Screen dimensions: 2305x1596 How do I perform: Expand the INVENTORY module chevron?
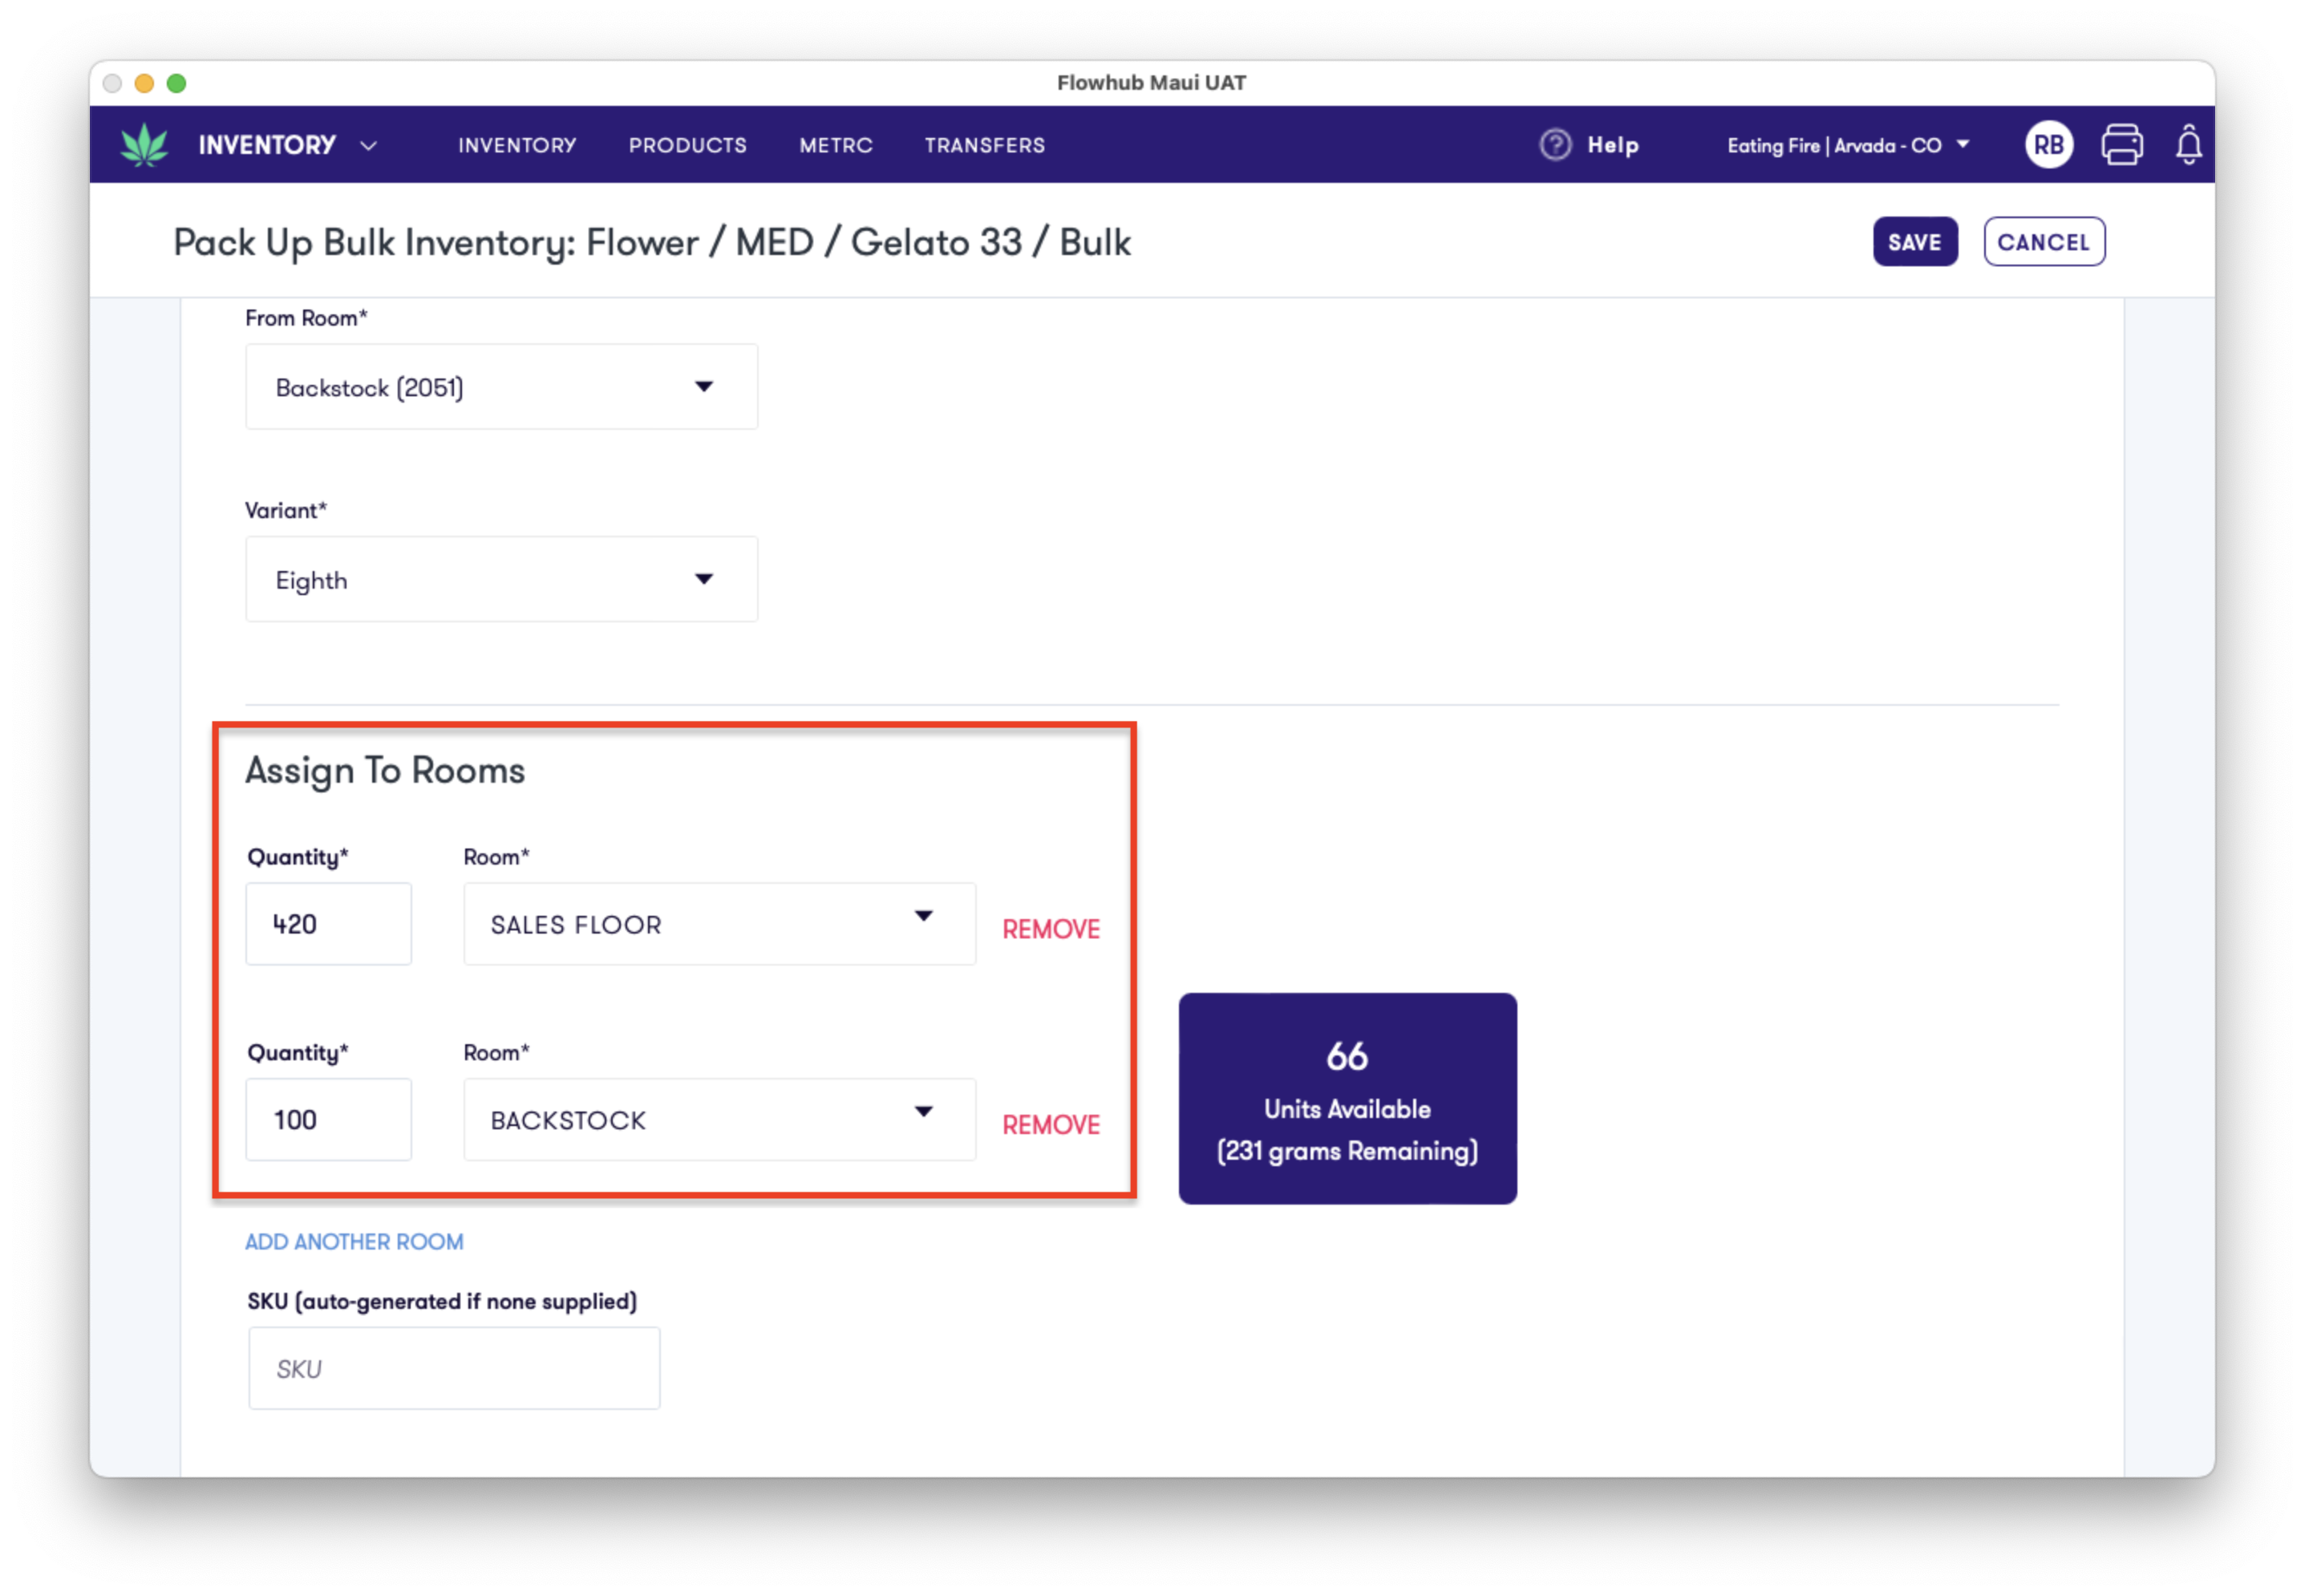click(368, 146)
